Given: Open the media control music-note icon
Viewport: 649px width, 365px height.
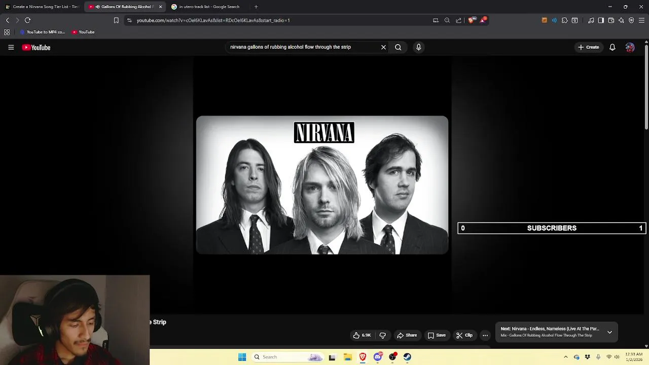Looking at the screenshot, I should (x=591, y=20).
